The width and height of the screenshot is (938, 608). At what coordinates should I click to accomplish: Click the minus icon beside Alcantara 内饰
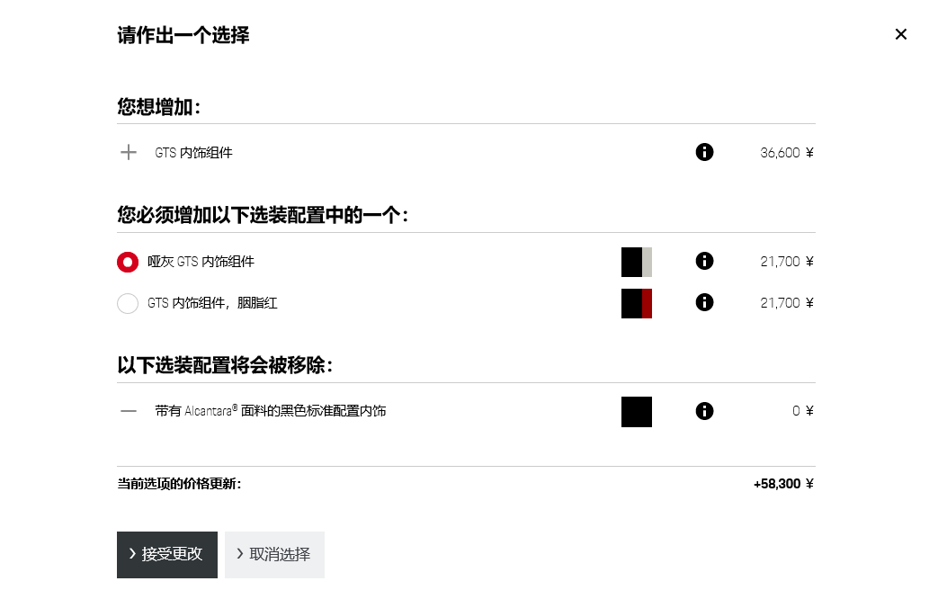pos(129,411)
